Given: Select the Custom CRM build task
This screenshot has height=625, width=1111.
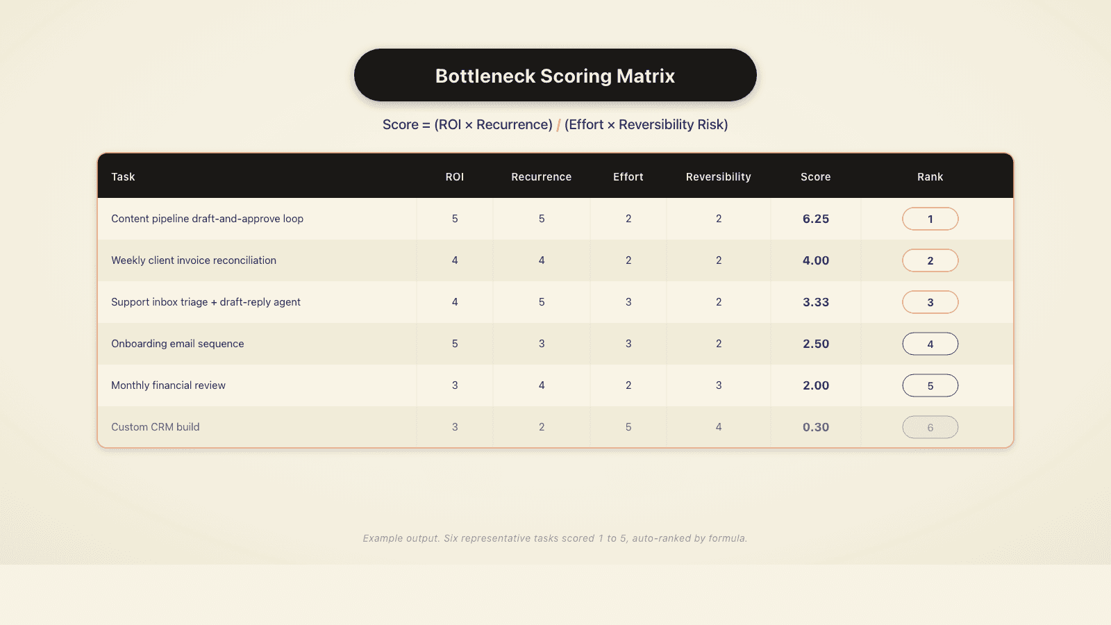Looking at the screenshot, I should [x=156, y=427].
